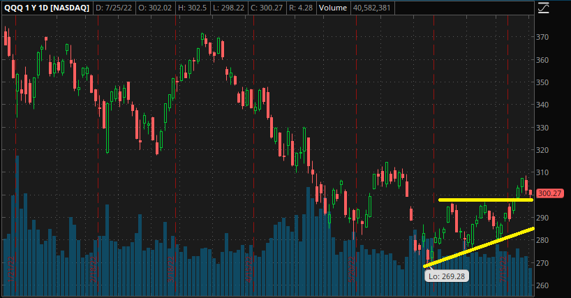Click the QQQ 1 Y 1D [NASDAQ] symbol label
Image resolution: width=571 pixels, height=298 pixels.
[47, 8]
